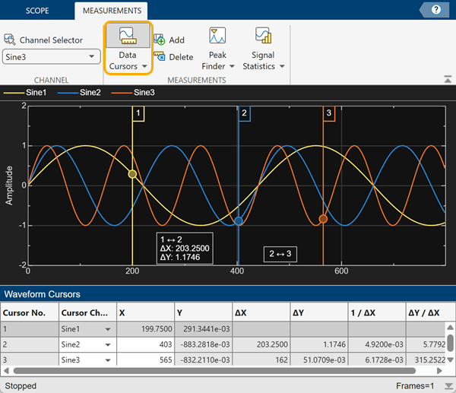This screenshot has height=393, width=456.
Task: Open the Sine1 cursor channel dropdown
Action: coord(108,329)
